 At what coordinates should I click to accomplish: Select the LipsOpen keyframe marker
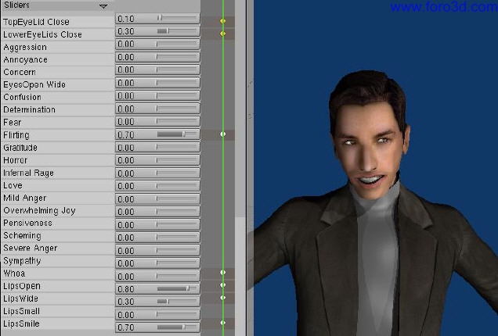[x=223, y=285]
